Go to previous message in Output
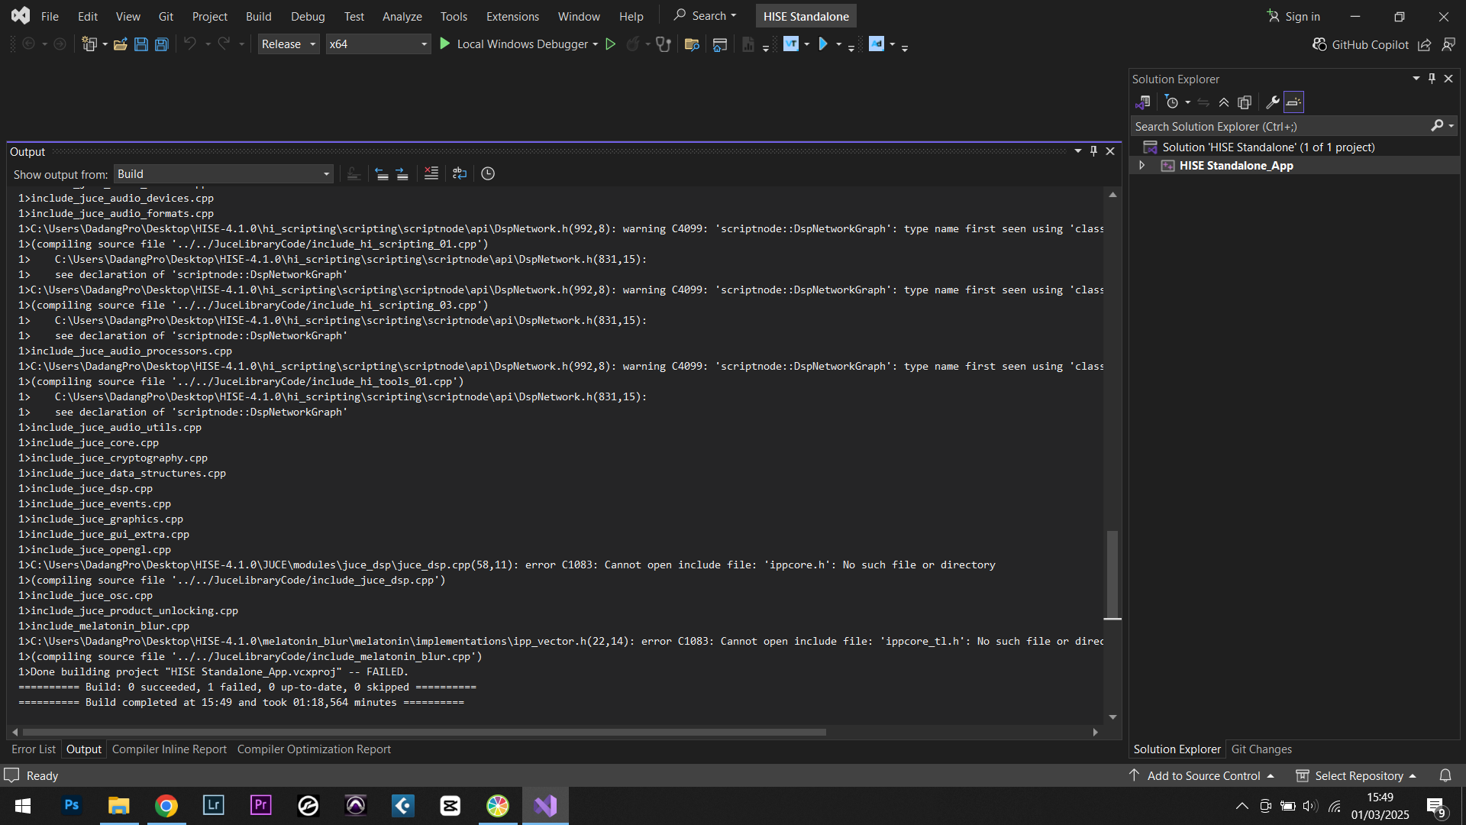This screenshot has width=1466, height=825. point(382,174)
